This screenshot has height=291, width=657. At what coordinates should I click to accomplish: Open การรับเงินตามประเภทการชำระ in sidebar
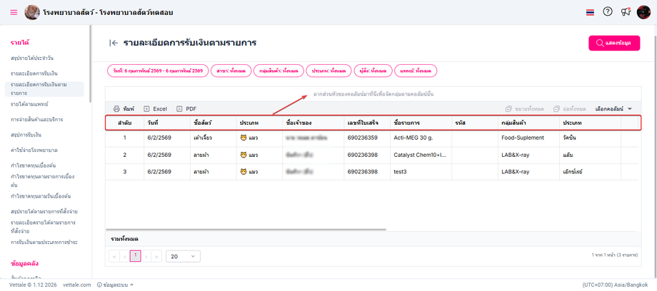44,242
